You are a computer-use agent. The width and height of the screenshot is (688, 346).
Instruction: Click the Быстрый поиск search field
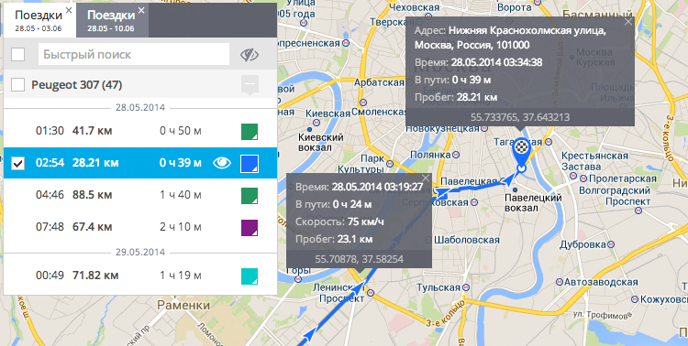coord(134,54)
